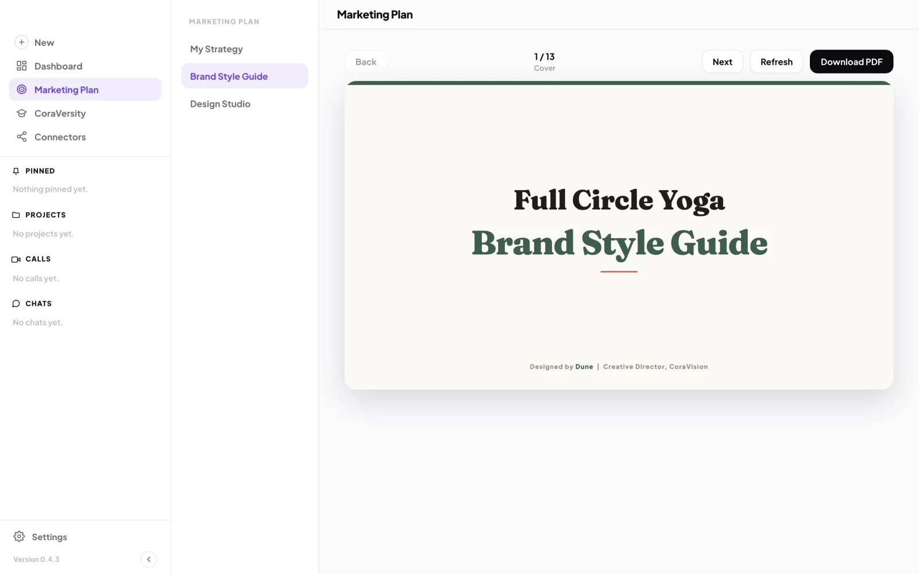Open Connectors from the sidebar
The width and height of the screenshot is (919, 574).
(60, 137)
